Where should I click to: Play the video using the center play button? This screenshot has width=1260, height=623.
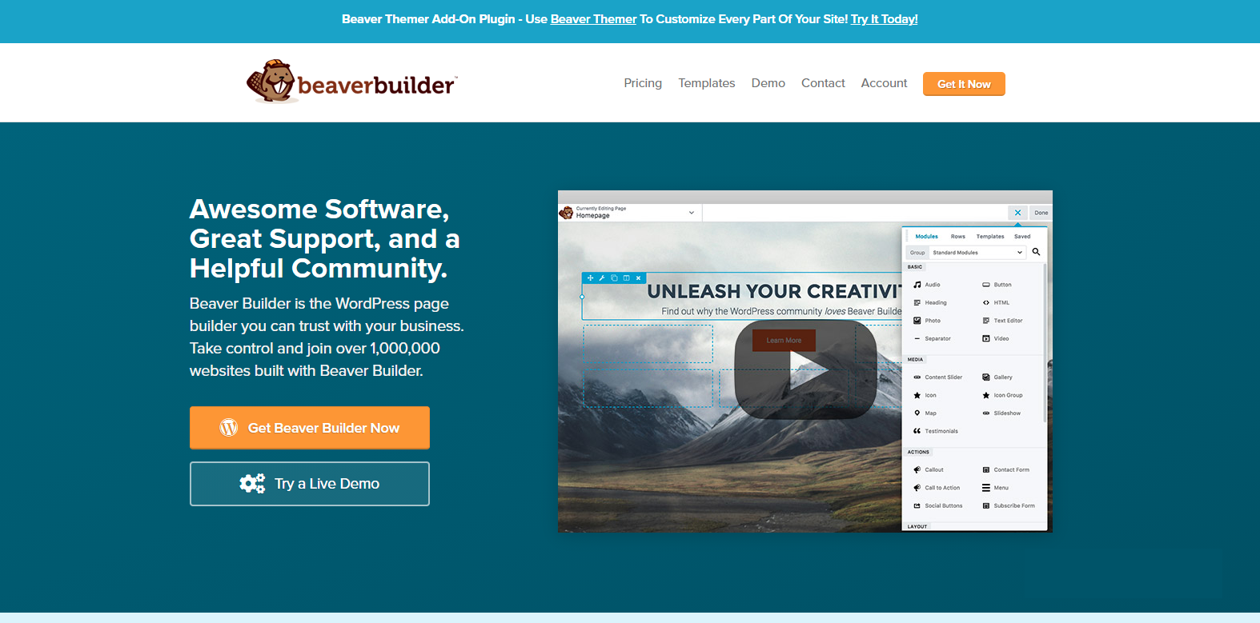805,369
